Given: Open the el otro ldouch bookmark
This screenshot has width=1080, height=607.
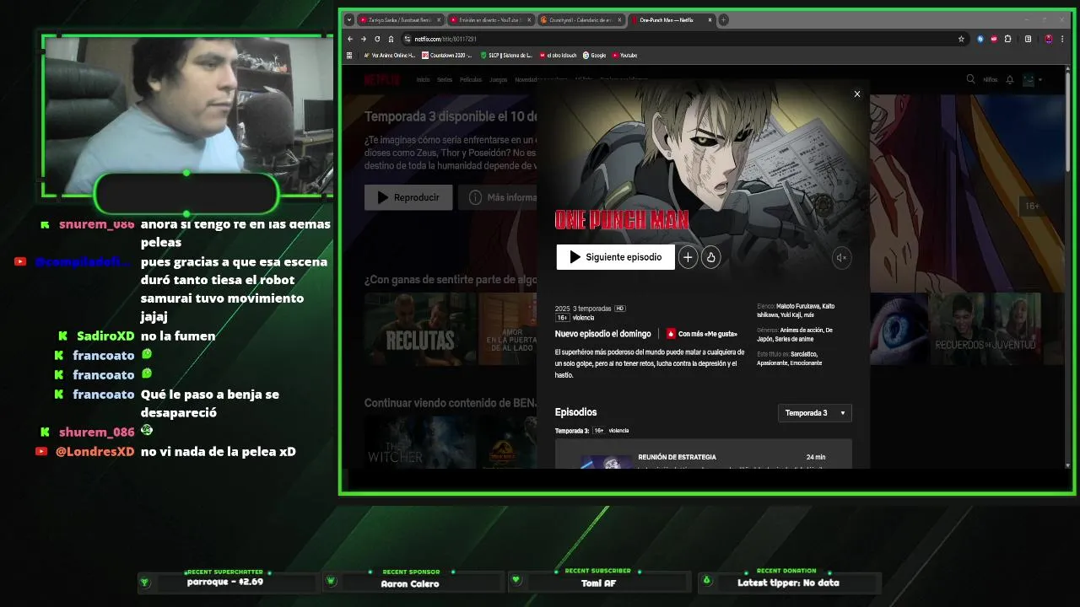Looking at the screenshot, I should (x=559, y=56).
